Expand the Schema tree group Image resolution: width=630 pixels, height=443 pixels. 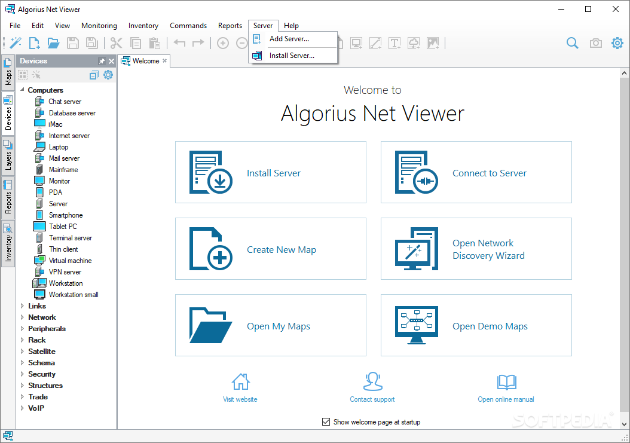[x=22, y=363]
